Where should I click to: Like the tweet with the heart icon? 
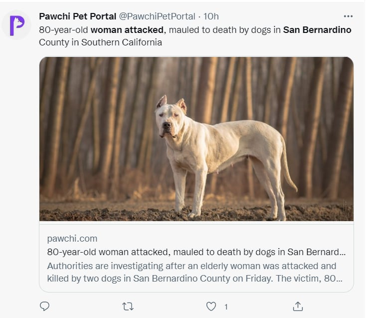pyautogui.click(x=211, y=307)
